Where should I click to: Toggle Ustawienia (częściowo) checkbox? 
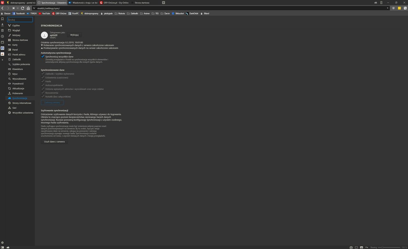coord(43,78)
